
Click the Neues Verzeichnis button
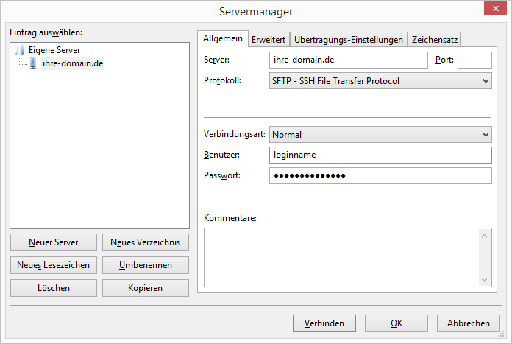click(146, 242)
